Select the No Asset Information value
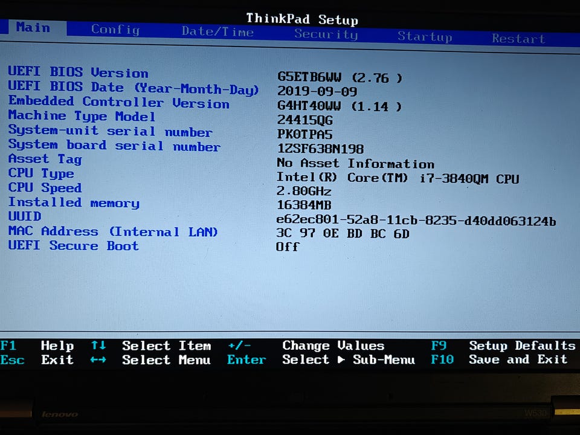Screen dimensions: 580x435 click(x=355, y=163)
